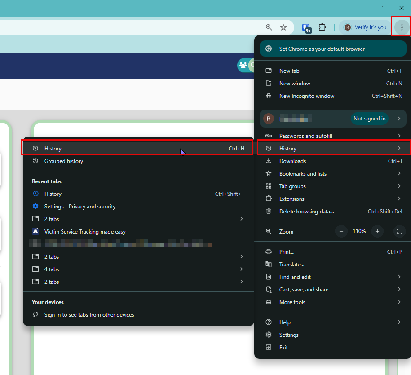Click the trash icon beside Delete browsing data
411x375 pixels.
(269, 211)
